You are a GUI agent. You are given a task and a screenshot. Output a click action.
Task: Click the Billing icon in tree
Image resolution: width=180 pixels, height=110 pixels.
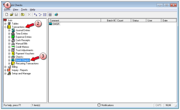[9, 67]
